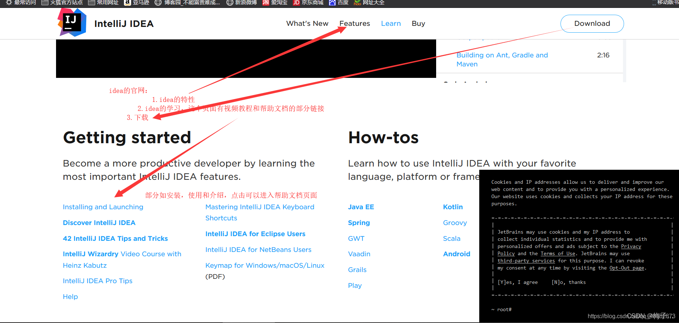Open the 常用网址 bookmark folder

click(x=103, y=3)
